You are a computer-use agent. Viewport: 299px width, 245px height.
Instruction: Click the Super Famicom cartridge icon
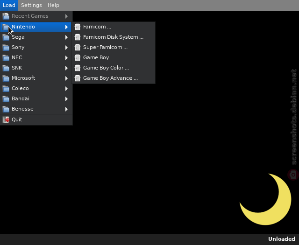coord(78,48)
